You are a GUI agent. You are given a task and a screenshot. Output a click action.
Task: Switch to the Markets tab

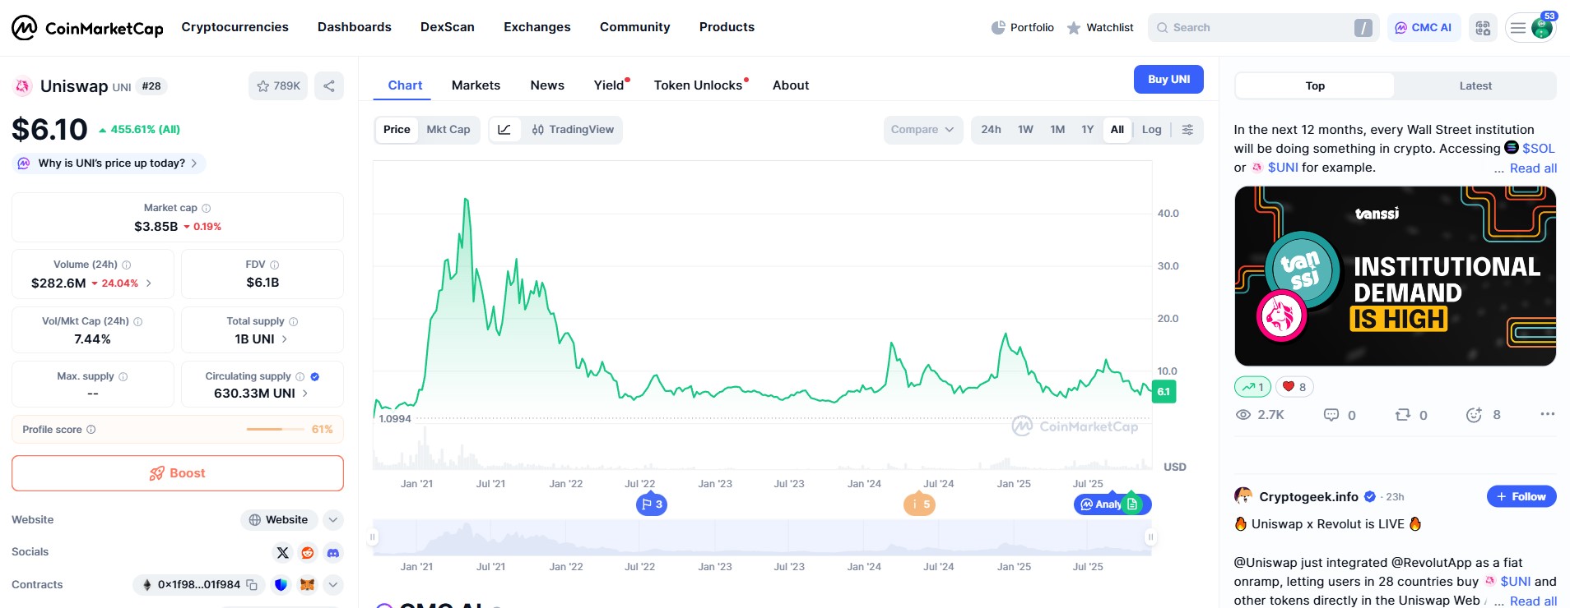(x=476, y=85)
